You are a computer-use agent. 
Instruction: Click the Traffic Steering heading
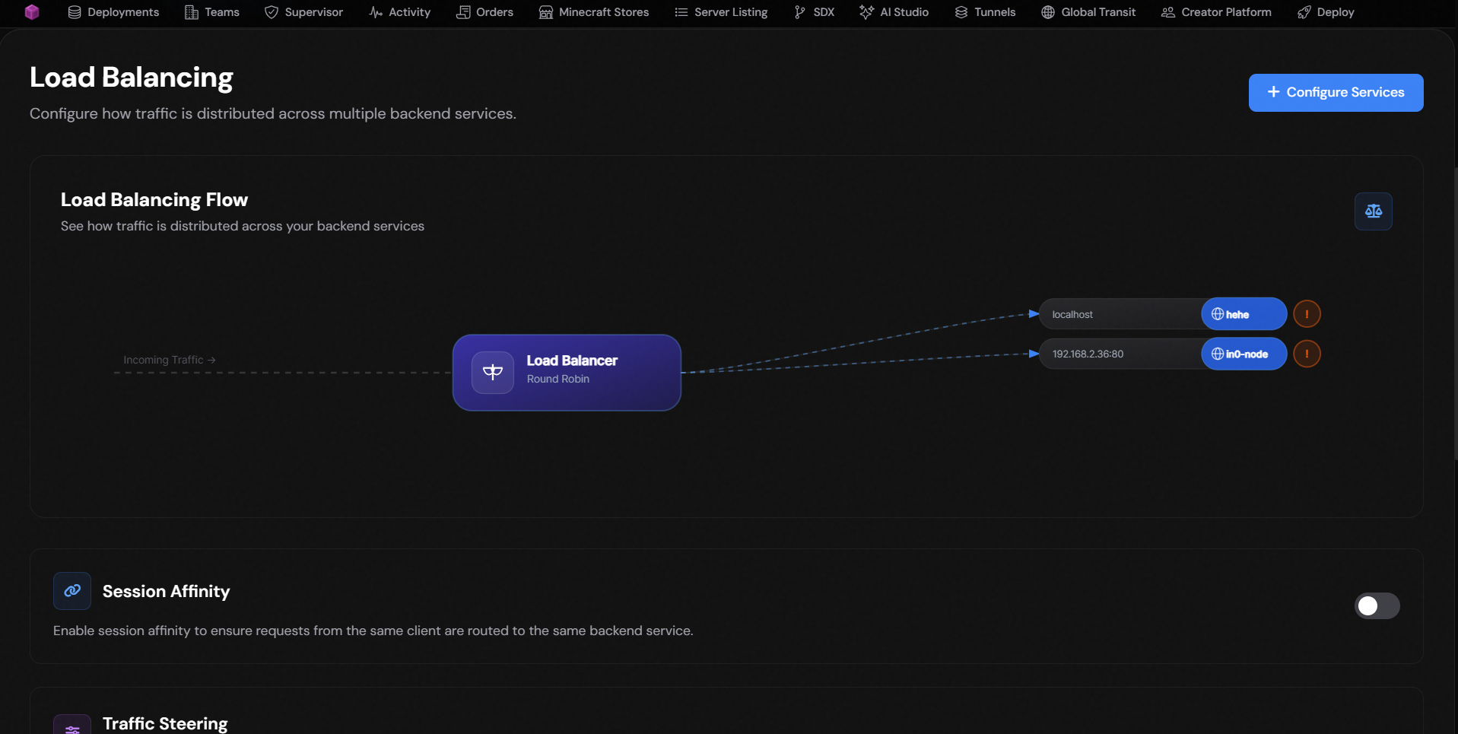pos(165,723)
